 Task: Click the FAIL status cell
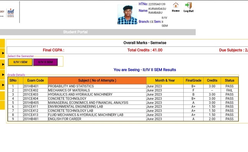coord(230,90)
